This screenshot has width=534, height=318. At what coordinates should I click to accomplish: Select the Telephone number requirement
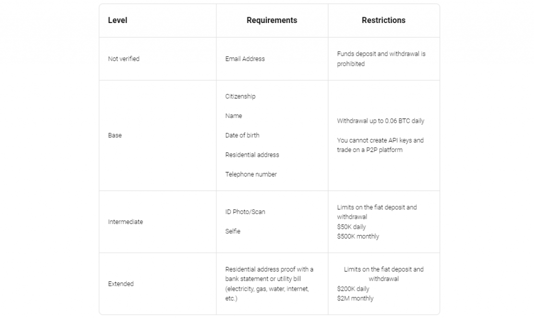tap(251, 174)
